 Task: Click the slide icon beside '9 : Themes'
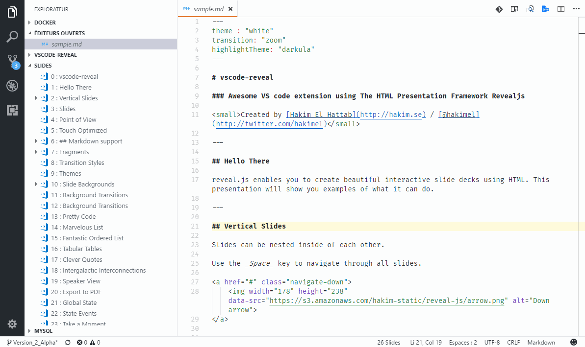[45, 173]
